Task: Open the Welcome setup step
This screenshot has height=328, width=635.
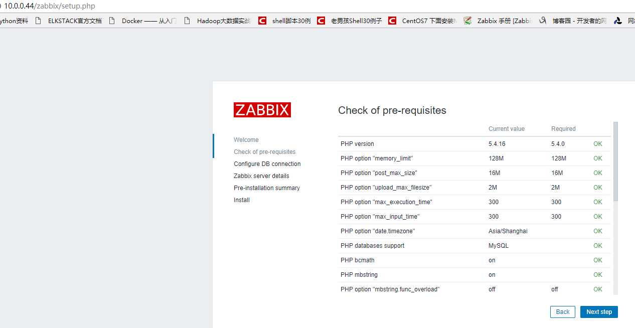Action: tap(246, 140)
